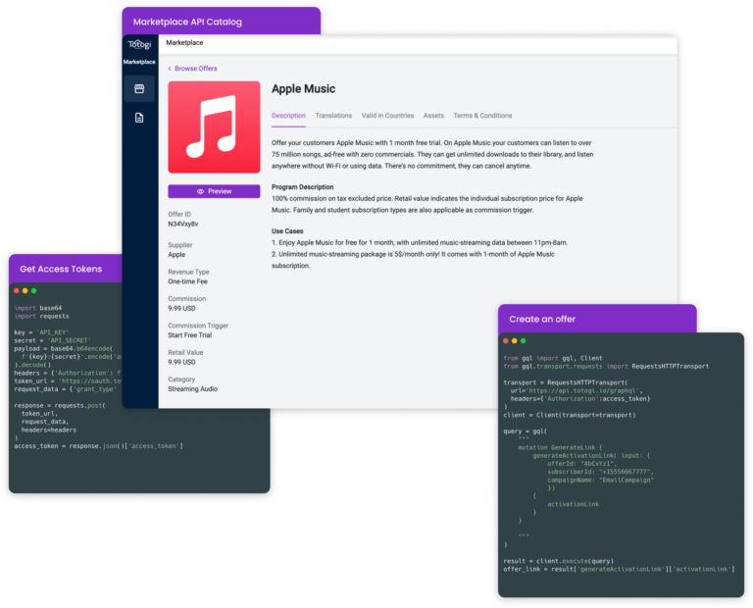This screenshot has height=608, width=753.
Task: Click the green dot in Create an offer window
Action: pyautogui.click(x=523, y=341)
